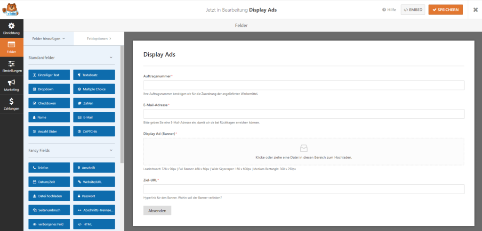Open the Zahlungen payments section

coord(11,104)
